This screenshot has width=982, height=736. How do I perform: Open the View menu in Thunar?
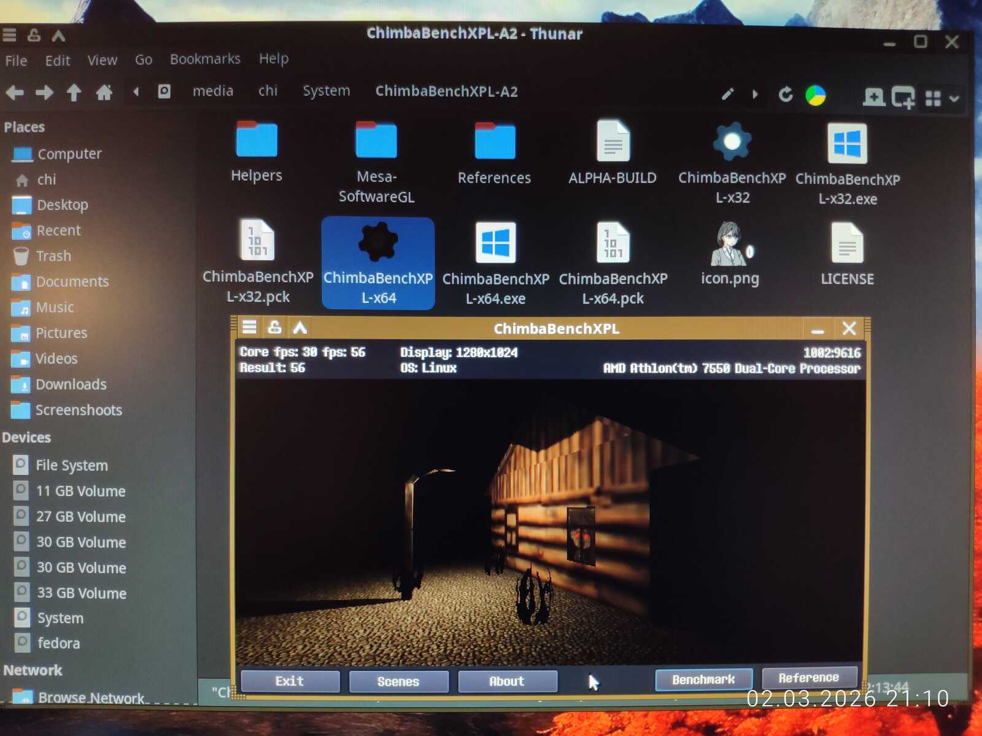[102, 60]
